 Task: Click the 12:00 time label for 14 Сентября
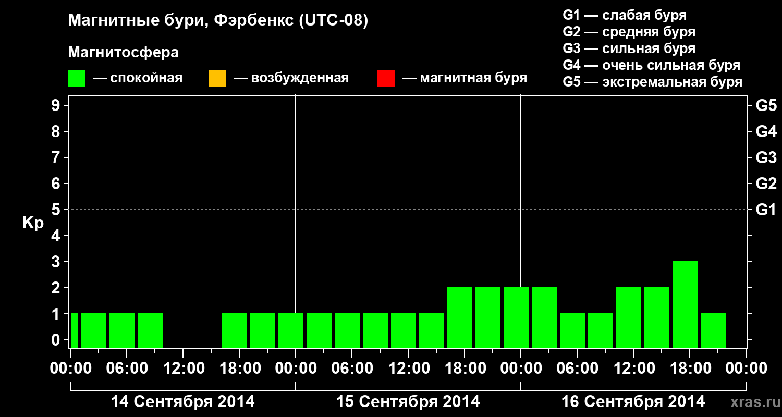183,368
